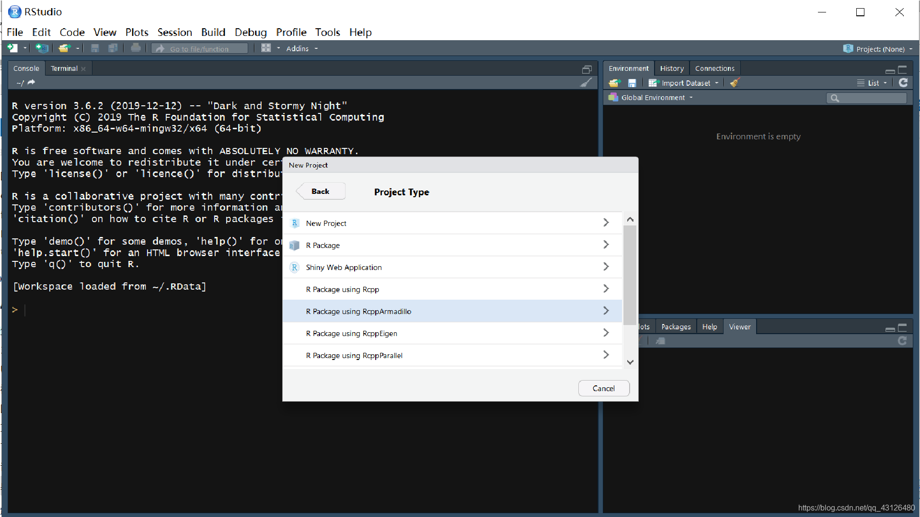Minimize the Environment pane
The width and height of the screenshot is (920, 517).
[x=890, y=71]
